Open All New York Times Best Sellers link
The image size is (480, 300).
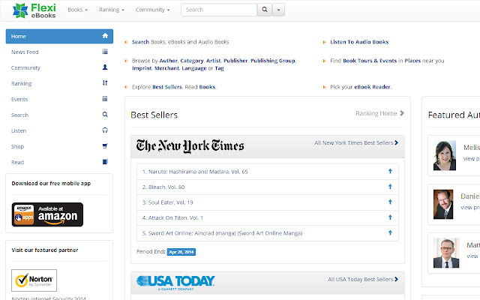coord(356,142)
